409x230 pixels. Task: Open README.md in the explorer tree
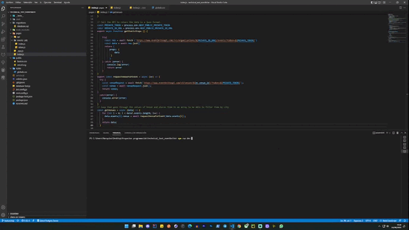[x=21, y=104]
